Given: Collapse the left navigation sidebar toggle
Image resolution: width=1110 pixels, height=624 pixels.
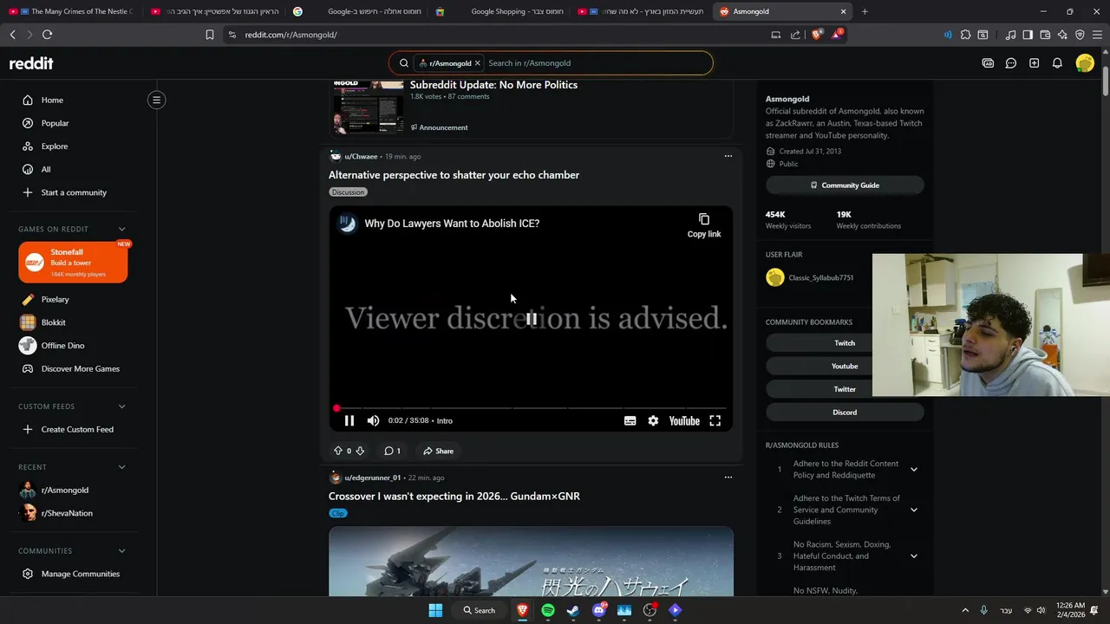Looking at the screenshot, I should [x=157, y=100].
